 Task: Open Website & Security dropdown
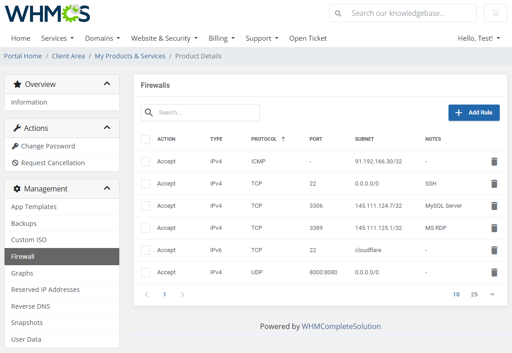(x=164, y=38)
